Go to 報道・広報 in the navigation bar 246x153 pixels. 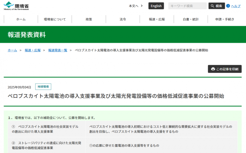[x=157, y=19]
